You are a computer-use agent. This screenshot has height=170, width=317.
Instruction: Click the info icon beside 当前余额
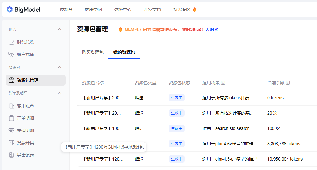click(288, 83)
